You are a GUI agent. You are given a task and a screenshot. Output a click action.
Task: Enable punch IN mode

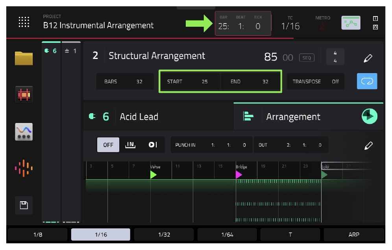130,145
